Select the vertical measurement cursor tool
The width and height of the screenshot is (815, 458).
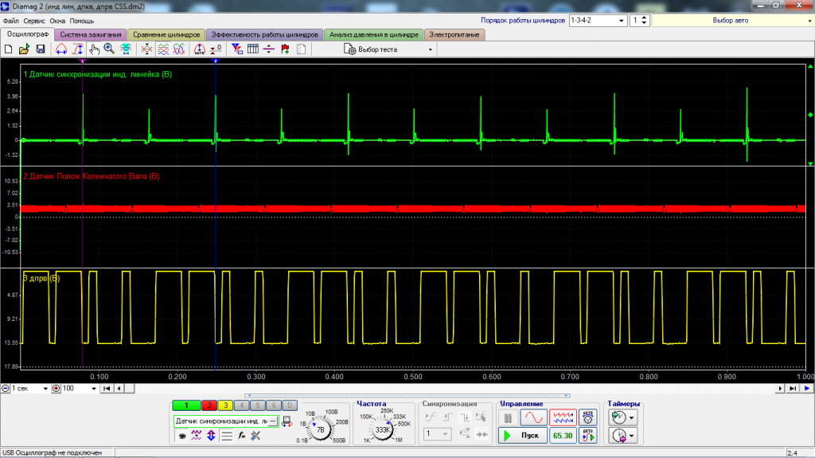click(x=77, y=49)
